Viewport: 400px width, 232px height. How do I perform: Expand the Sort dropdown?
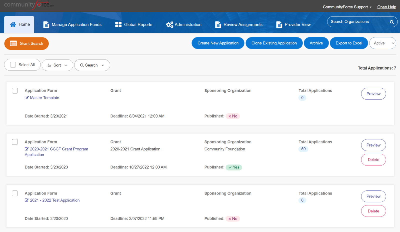click(57, 65)
